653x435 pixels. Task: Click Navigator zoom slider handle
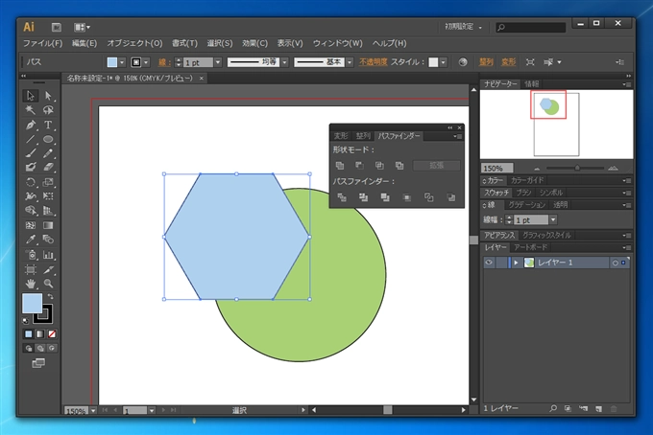(x=577, y=168)
